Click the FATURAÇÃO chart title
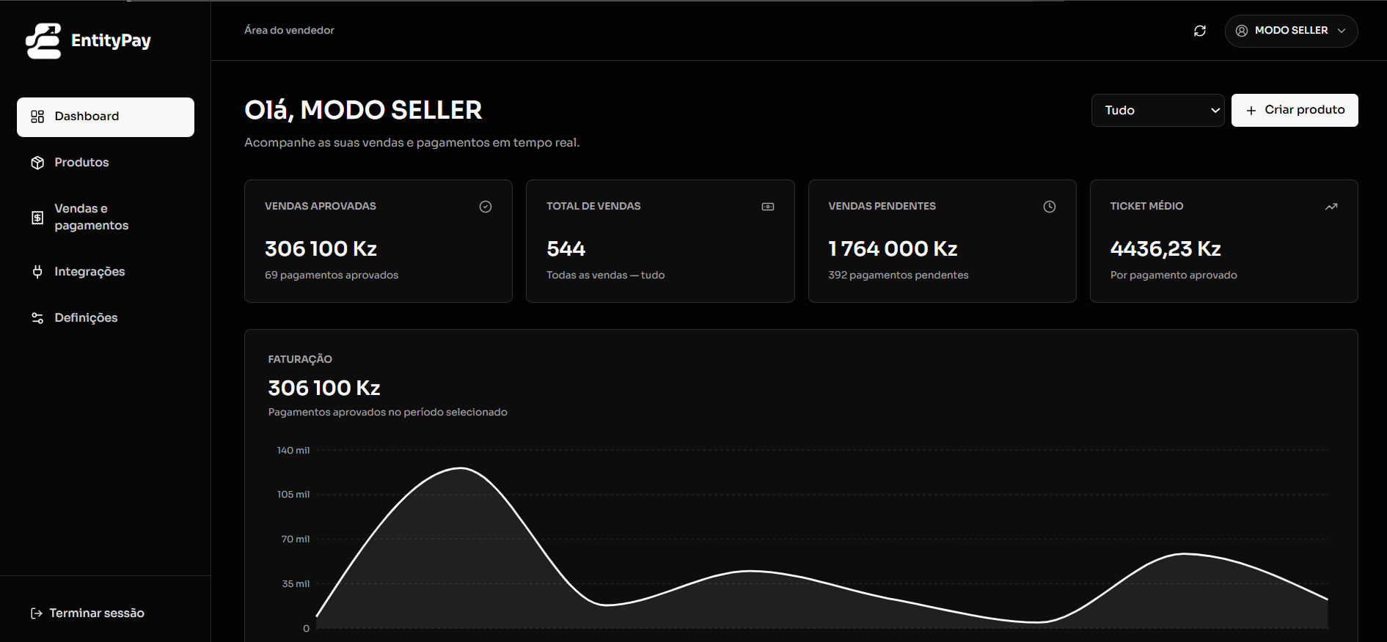1387x642 pixels. coord(300,359)
